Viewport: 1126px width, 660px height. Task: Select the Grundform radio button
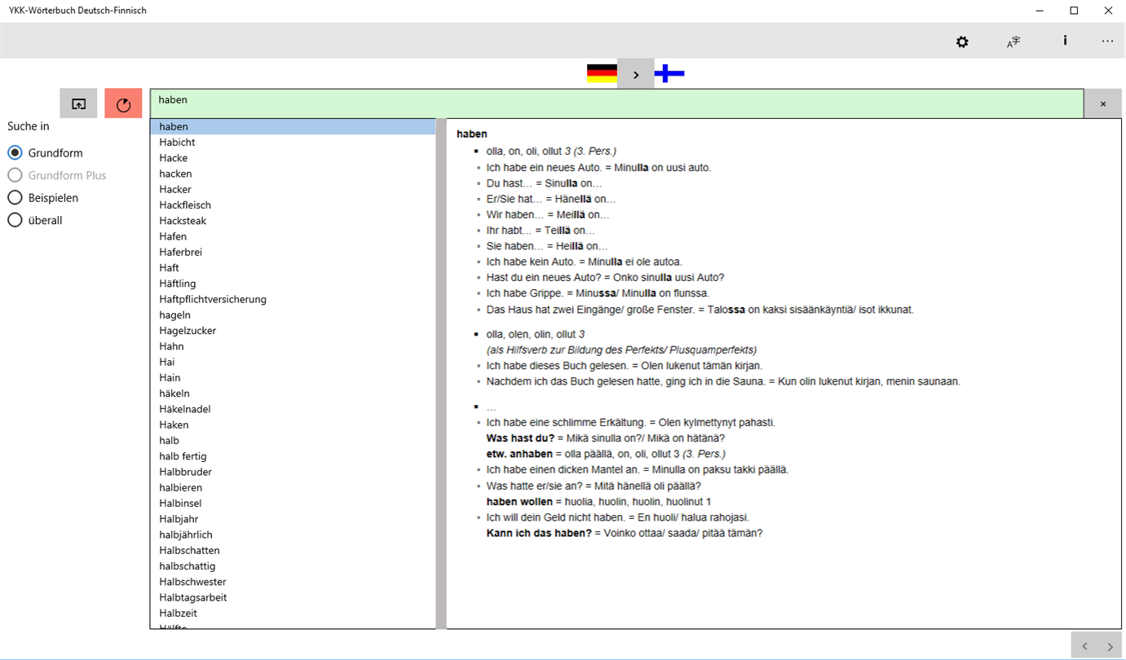[x=15, y=153]
